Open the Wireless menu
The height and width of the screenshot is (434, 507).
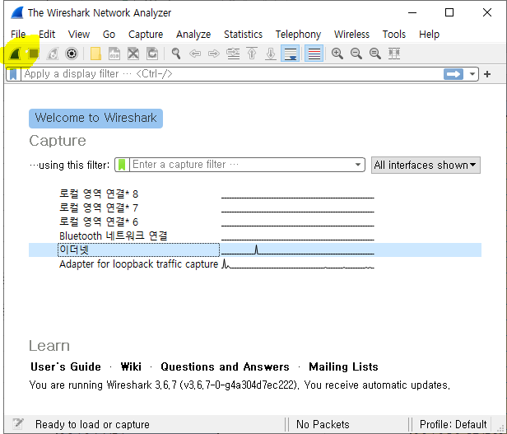coord(351,35)
